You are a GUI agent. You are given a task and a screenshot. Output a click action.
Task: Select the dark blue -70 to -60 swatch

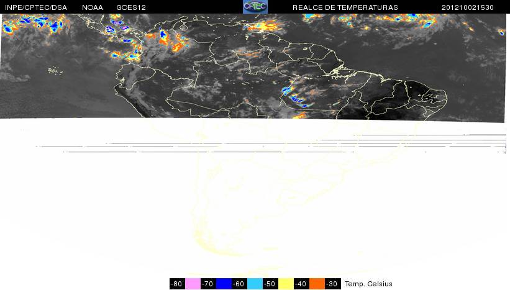(224, 284)
